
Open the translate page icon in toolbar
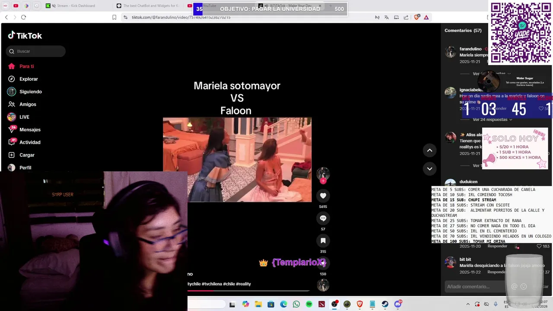[386, 17]
